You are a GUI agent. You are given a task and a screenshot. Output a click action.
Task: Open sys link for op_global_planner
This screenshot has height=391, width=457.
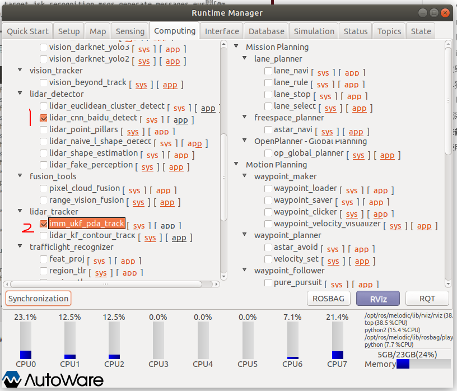click(x=358, y=155)
